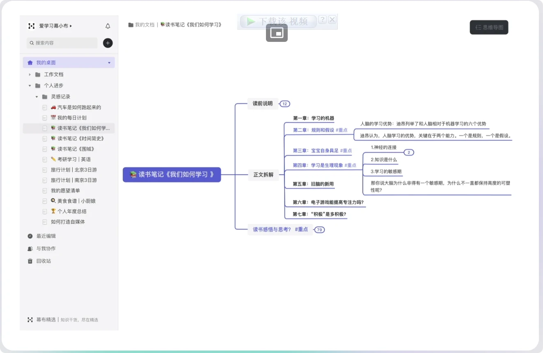Select node 读书感悟与思考？#重点
543x353 pixels.
point(280,230)
